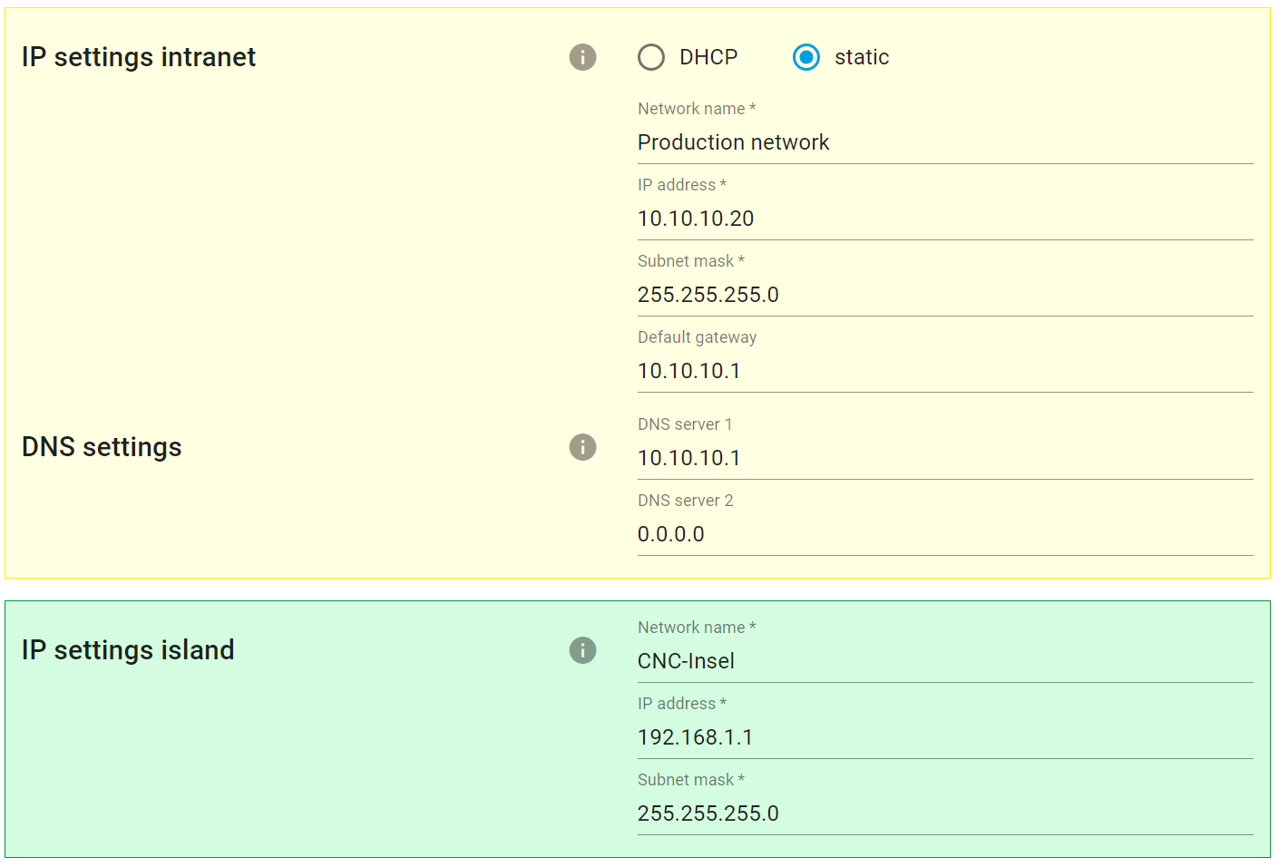Viewport: 1279px width, 867px height.
Task: Click the DNS settings info icon
Action: point(582,447)
